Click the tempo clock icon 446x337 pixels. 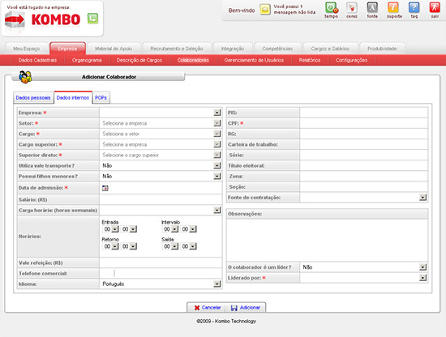point(332,7)
